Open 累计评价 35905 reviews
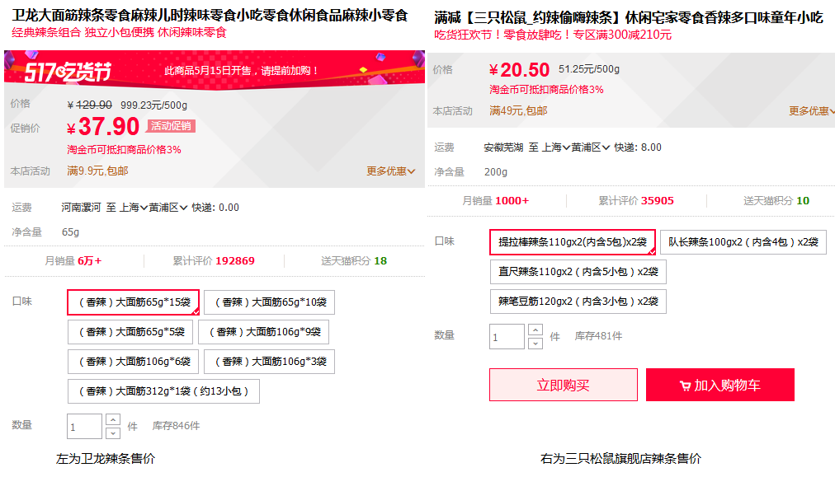835x477 pixels. click(636, 201)
